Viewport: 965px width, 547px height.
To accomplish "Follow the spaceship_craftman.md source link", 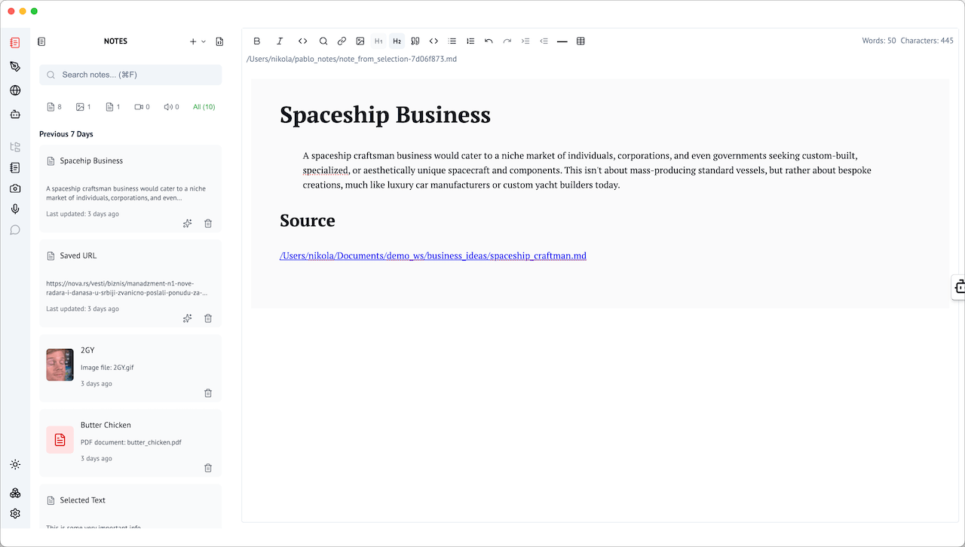I will pyautogui.click(x=433, y=255).
